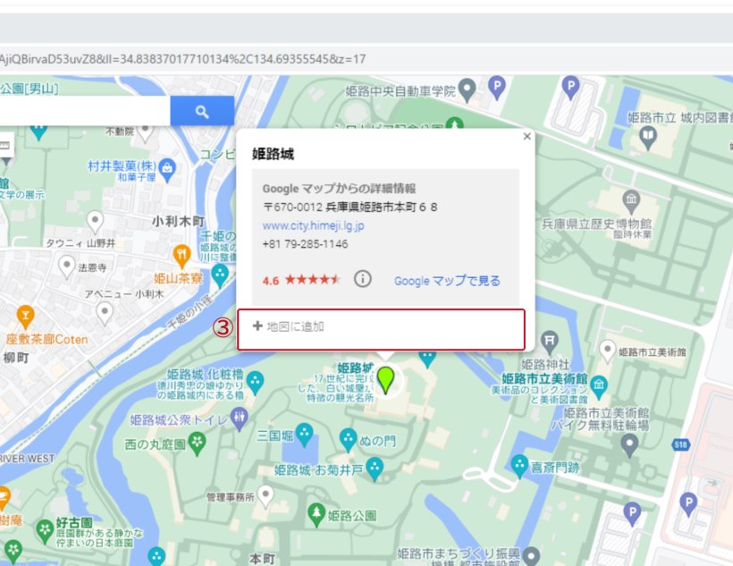The image size is (733, 566).
Task: Click the 千姫の小径 teal attraction icon
Action: pos(220,275)
